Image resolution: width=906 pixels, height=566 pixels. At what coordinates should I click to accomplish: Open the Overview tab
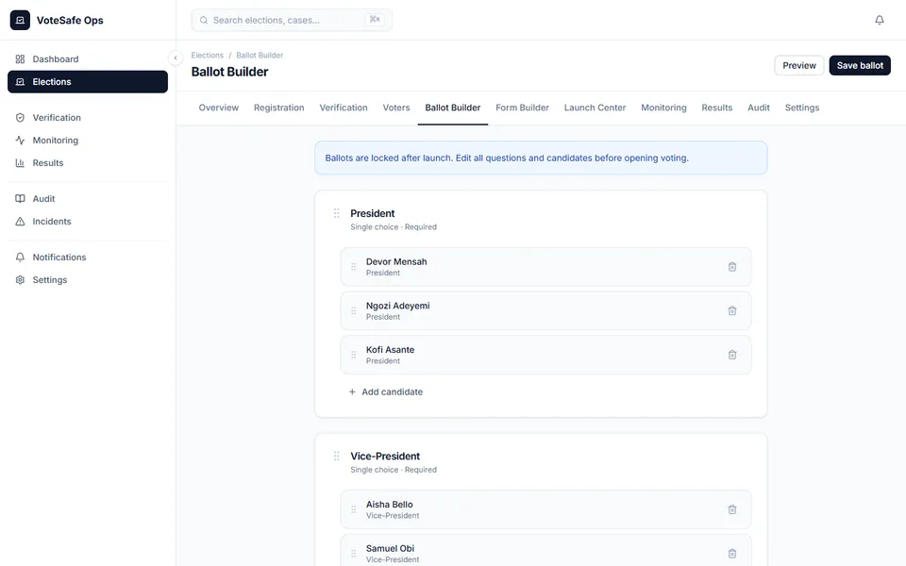[218, 108]
